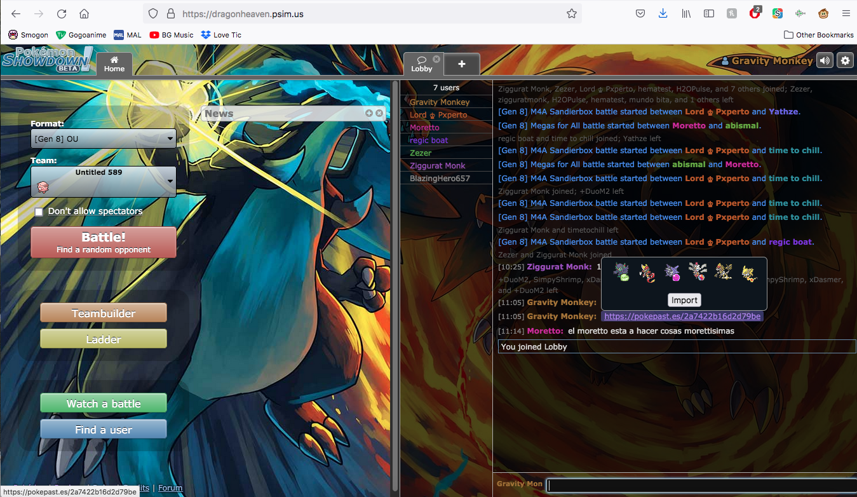This screenshot has width=857, height=497.
Task: Open the browser home page icon
Action: point(84,13)
